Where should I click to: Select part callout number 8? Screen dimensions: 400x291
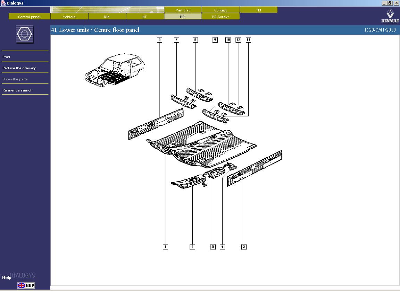click(195, 40)
